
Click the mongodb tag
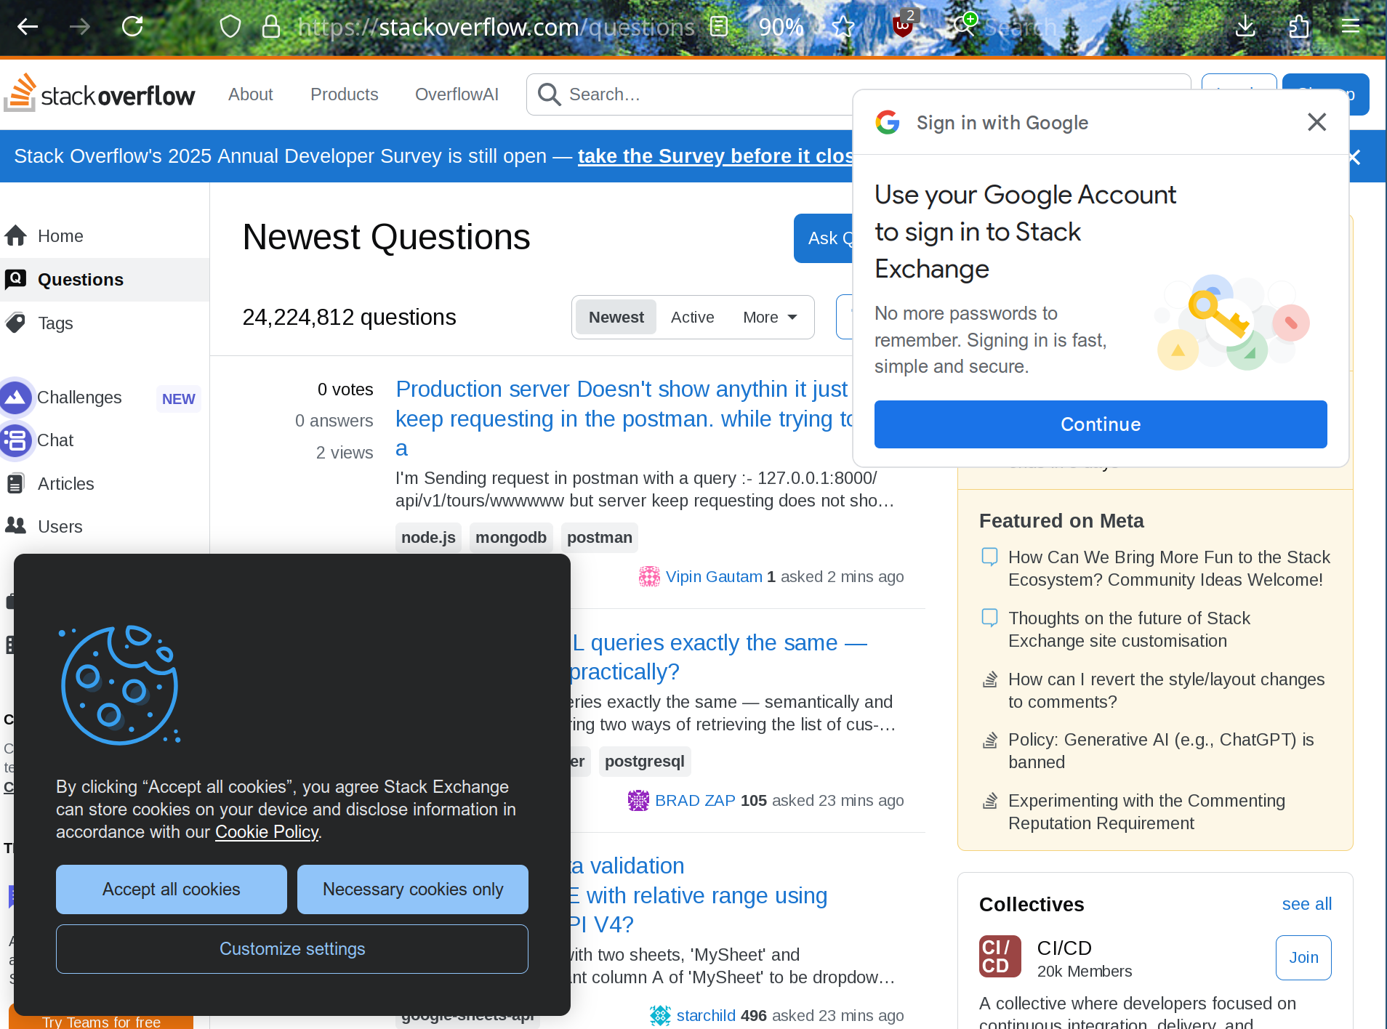point(511,538)
